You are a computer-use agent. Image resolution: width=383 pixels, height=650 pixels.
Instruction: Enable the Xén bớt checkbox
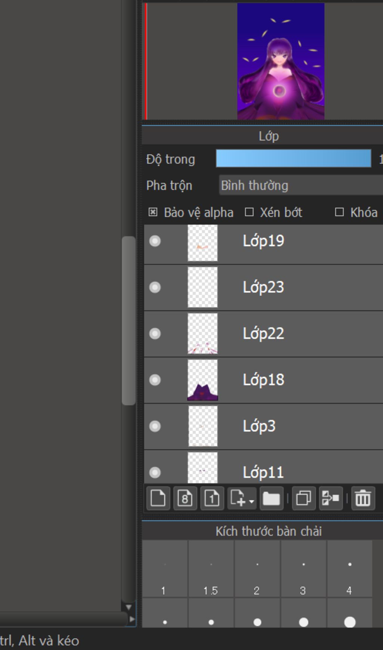pyautogui.click(x=249, y=212)
